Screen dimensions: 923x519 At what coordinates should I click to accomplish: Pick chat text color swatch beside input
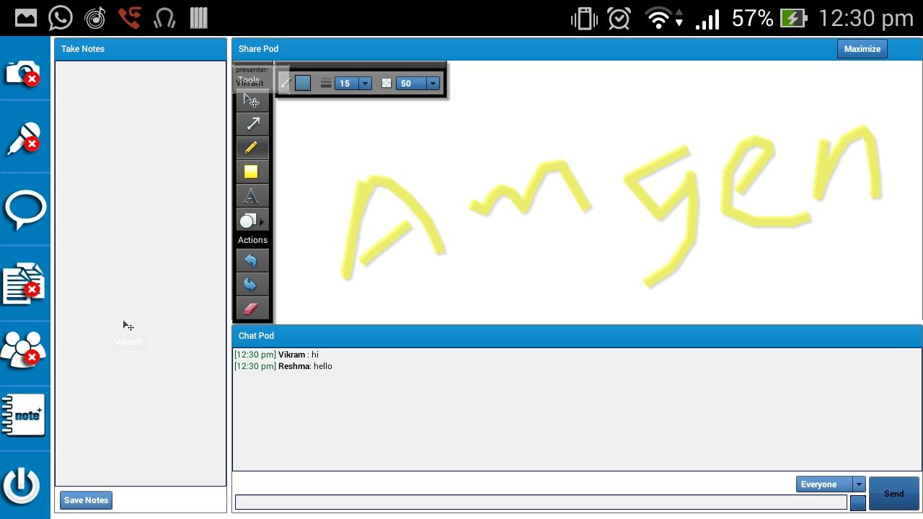pos(858,503)
